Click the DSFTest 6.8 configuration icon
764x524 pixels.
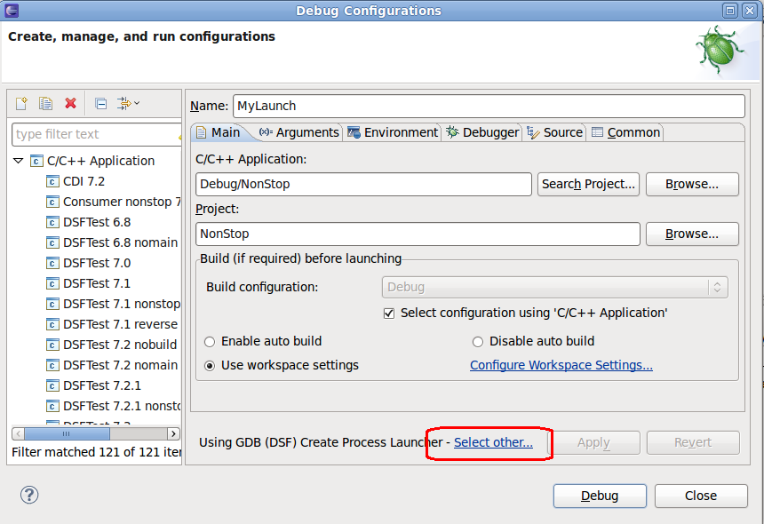pyautogui.click(x=52, y=223)
